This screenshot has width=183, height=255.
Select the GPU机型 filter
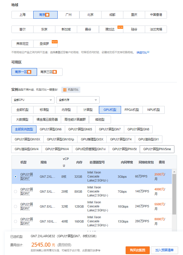(x=110, y=110)
